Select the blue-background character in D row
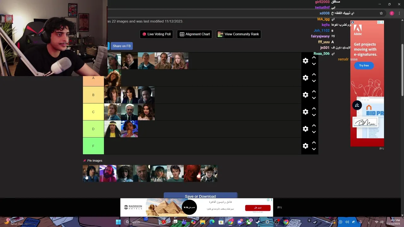 (129, 129)
